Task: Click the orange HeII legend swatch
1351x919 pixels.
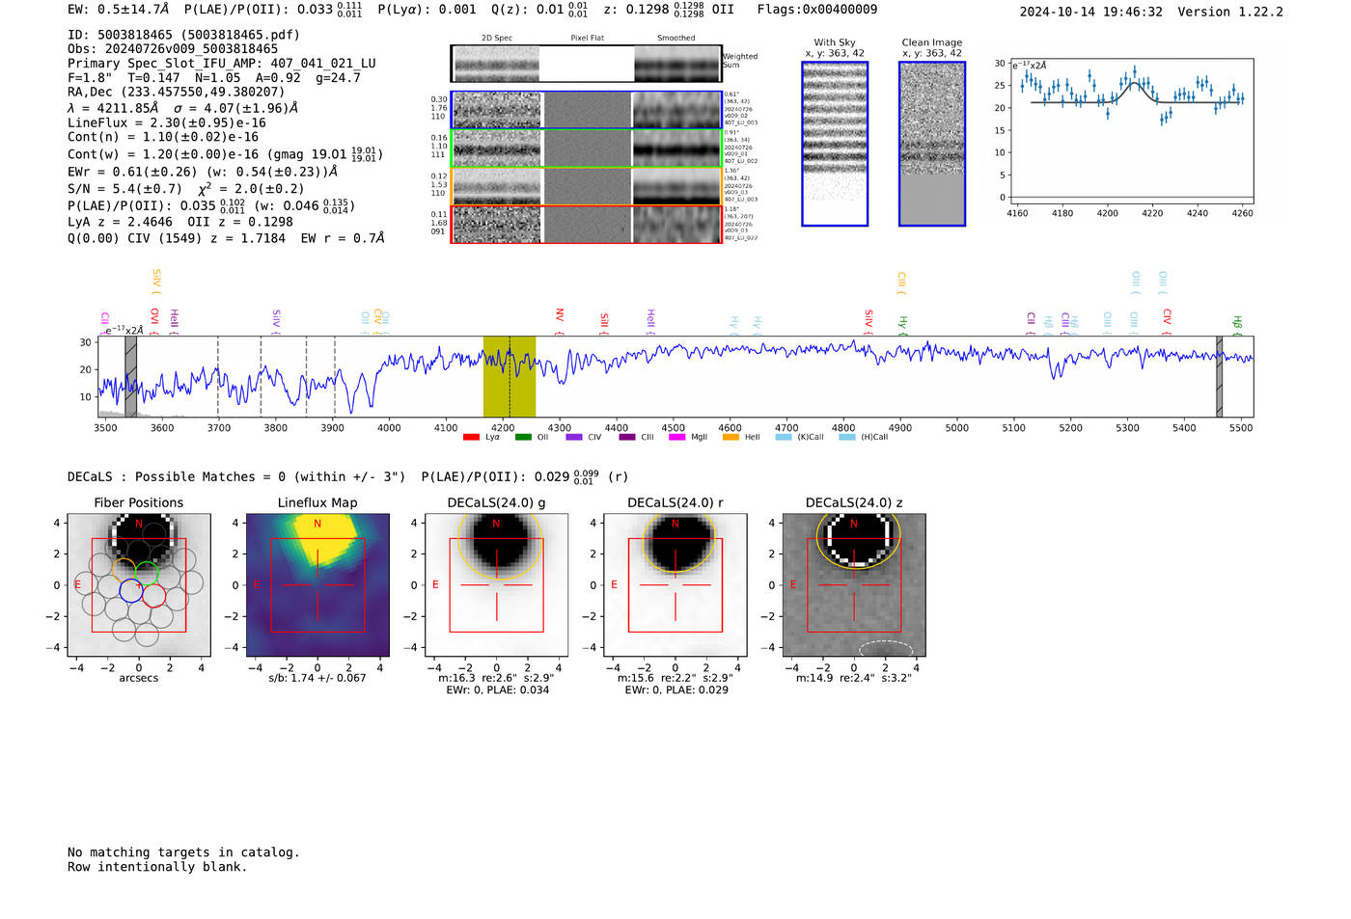Action: pos(731,437)
